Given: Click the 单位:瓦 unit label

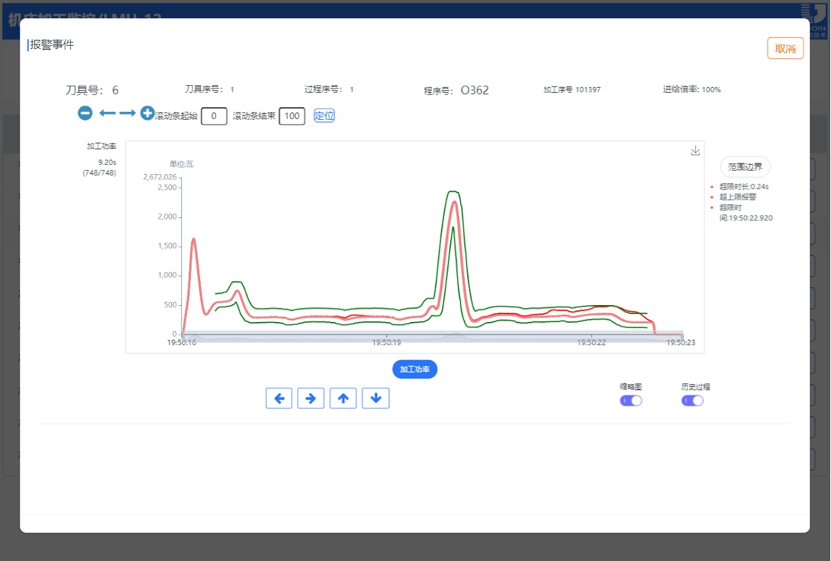Looking at the screenshot, I should point(182,164).
